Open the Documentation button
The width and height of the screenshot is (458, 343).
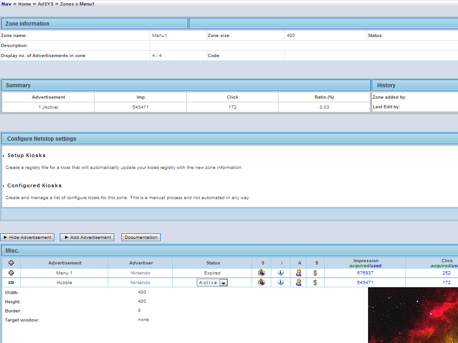coord(141,237)
